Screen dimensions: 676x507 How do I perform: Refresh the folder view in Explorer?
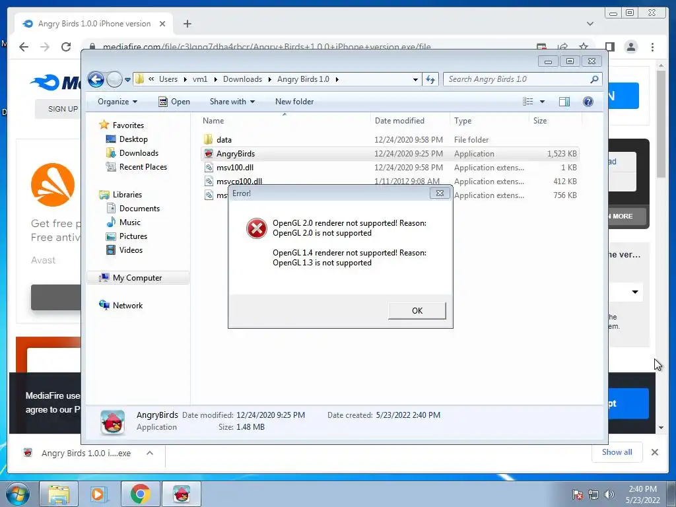pyautogui.click(x=430, y=79)
